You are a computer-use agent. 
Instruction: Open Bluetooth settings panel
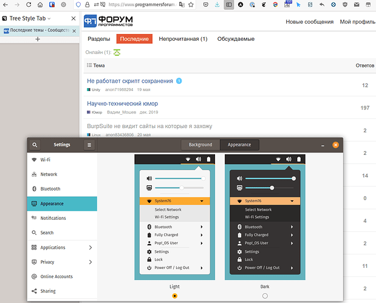tap(62, 189)
